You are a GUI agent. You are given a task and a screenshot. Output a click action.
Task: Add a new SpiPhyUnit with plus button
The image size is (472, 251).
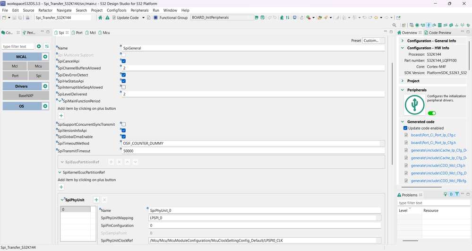click(96, 200)
